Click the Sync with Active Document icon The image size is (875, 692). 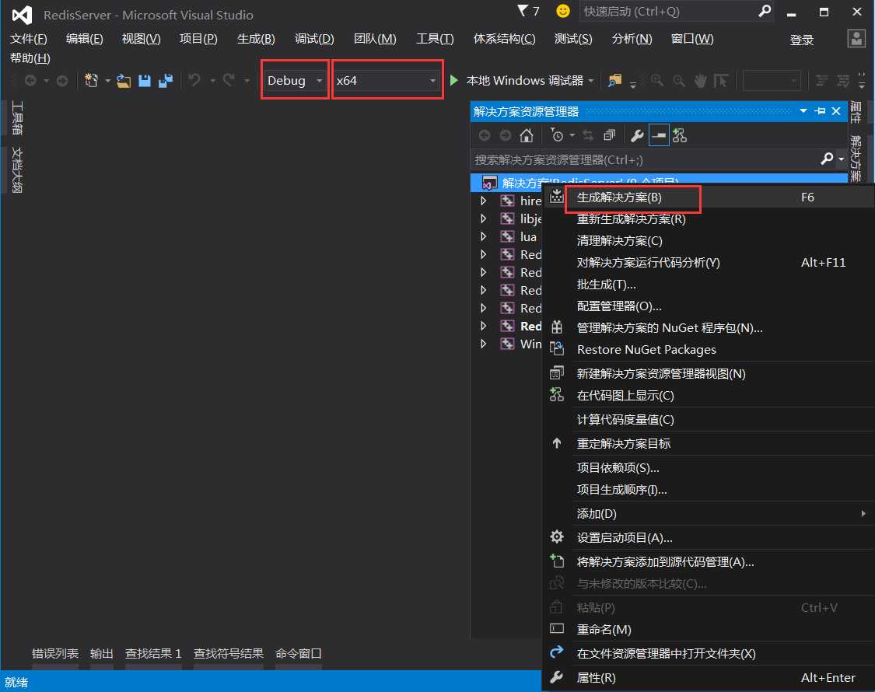click(x=588, y=135)
